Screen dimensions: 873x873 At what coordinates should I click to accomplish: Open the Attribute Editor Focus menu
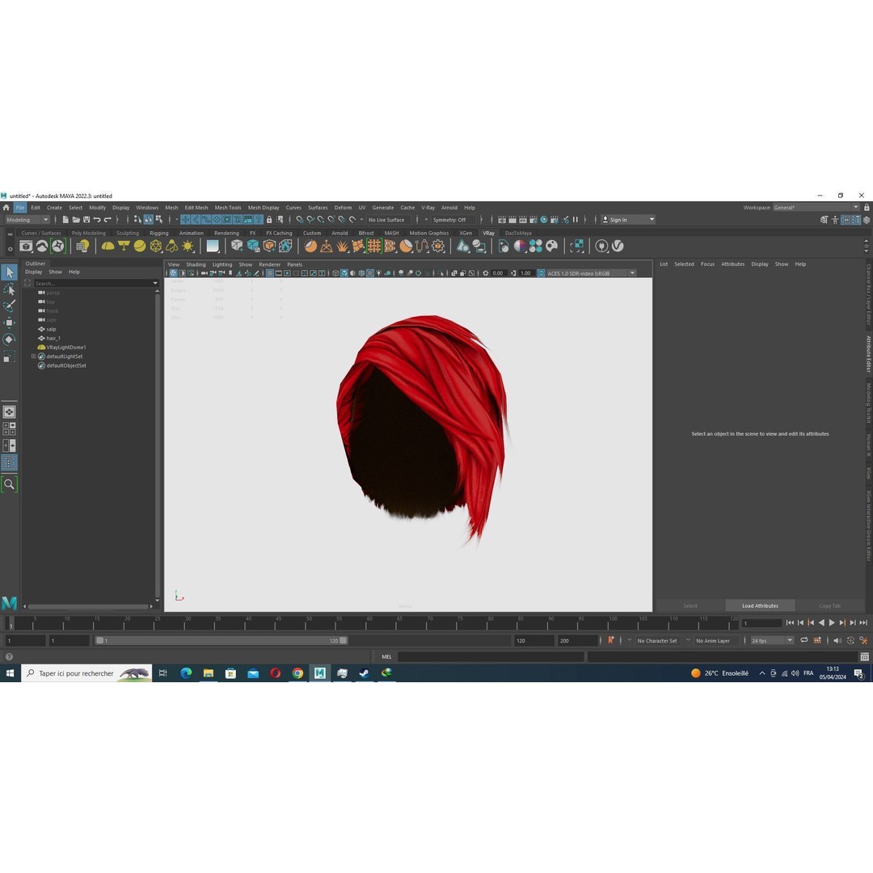tap(707, 264)
